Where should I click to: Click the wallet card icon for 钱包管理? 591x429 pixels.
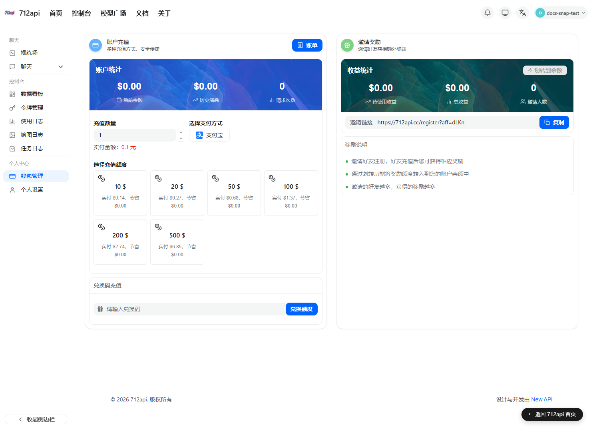[12, 176]
